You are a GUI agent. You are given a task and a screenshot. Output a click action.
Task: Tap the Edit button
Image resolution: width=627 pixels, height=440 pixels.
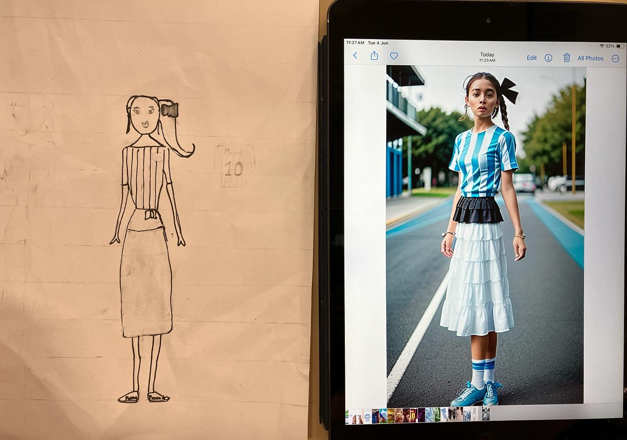pos(532,58)
